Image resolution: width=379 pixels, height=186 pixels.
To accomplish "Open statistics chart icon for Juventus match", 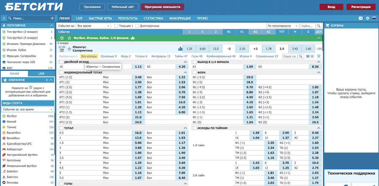I will click(x=180, y=49).
